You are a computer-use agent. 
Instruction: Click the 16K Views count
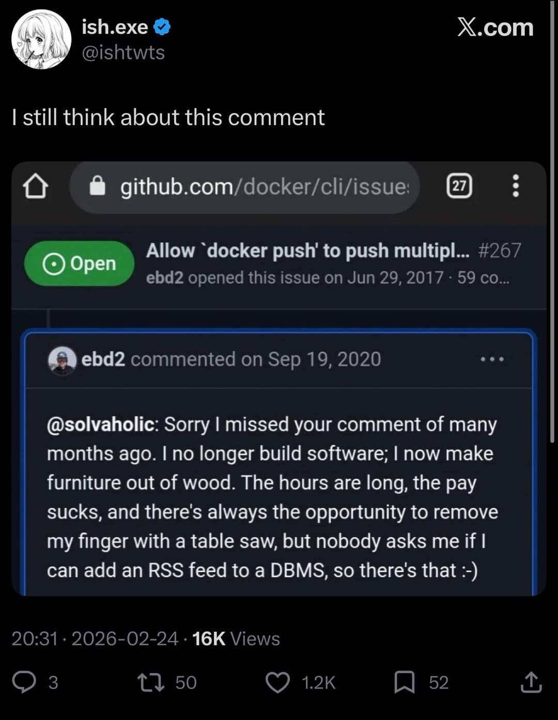(x=236, y=639)
